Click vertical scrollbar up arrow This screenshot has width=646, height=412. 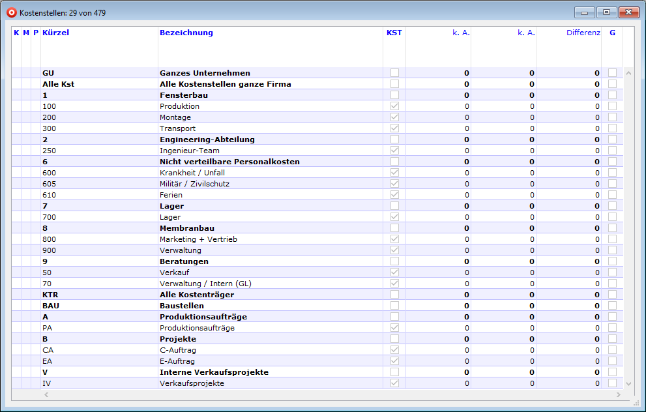point(628,73)
